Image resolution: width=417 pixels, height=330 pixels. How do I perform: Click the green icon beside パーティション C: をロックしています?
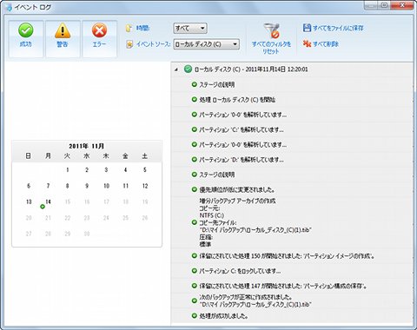tap(195, 271)
